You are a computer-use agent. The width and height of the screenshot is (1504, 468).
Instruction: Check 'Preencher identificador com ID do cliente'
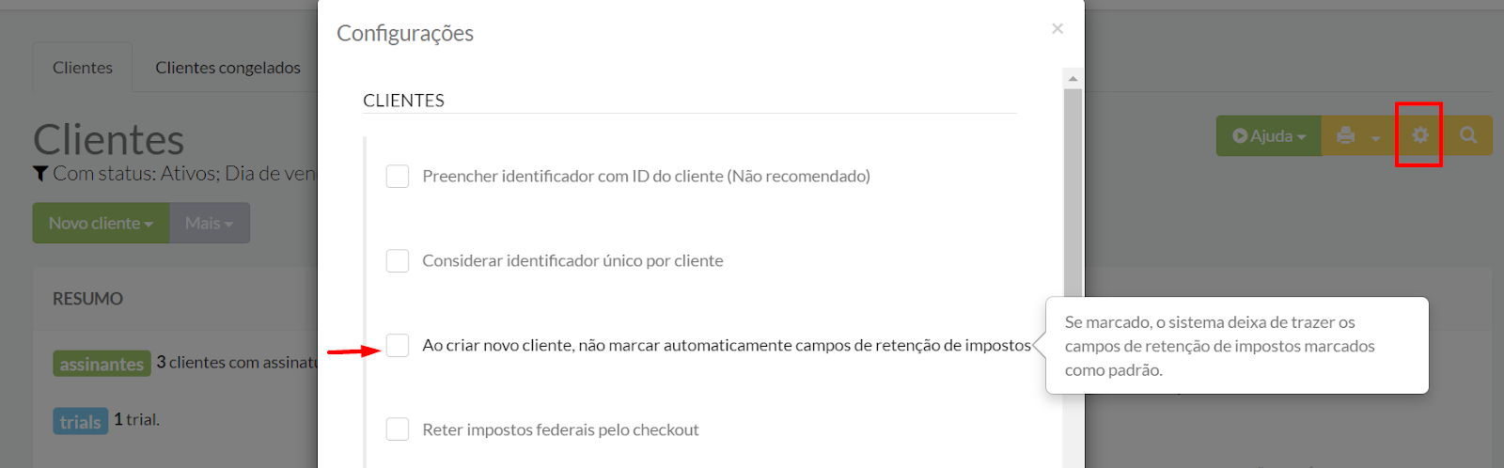coord(398,176)
